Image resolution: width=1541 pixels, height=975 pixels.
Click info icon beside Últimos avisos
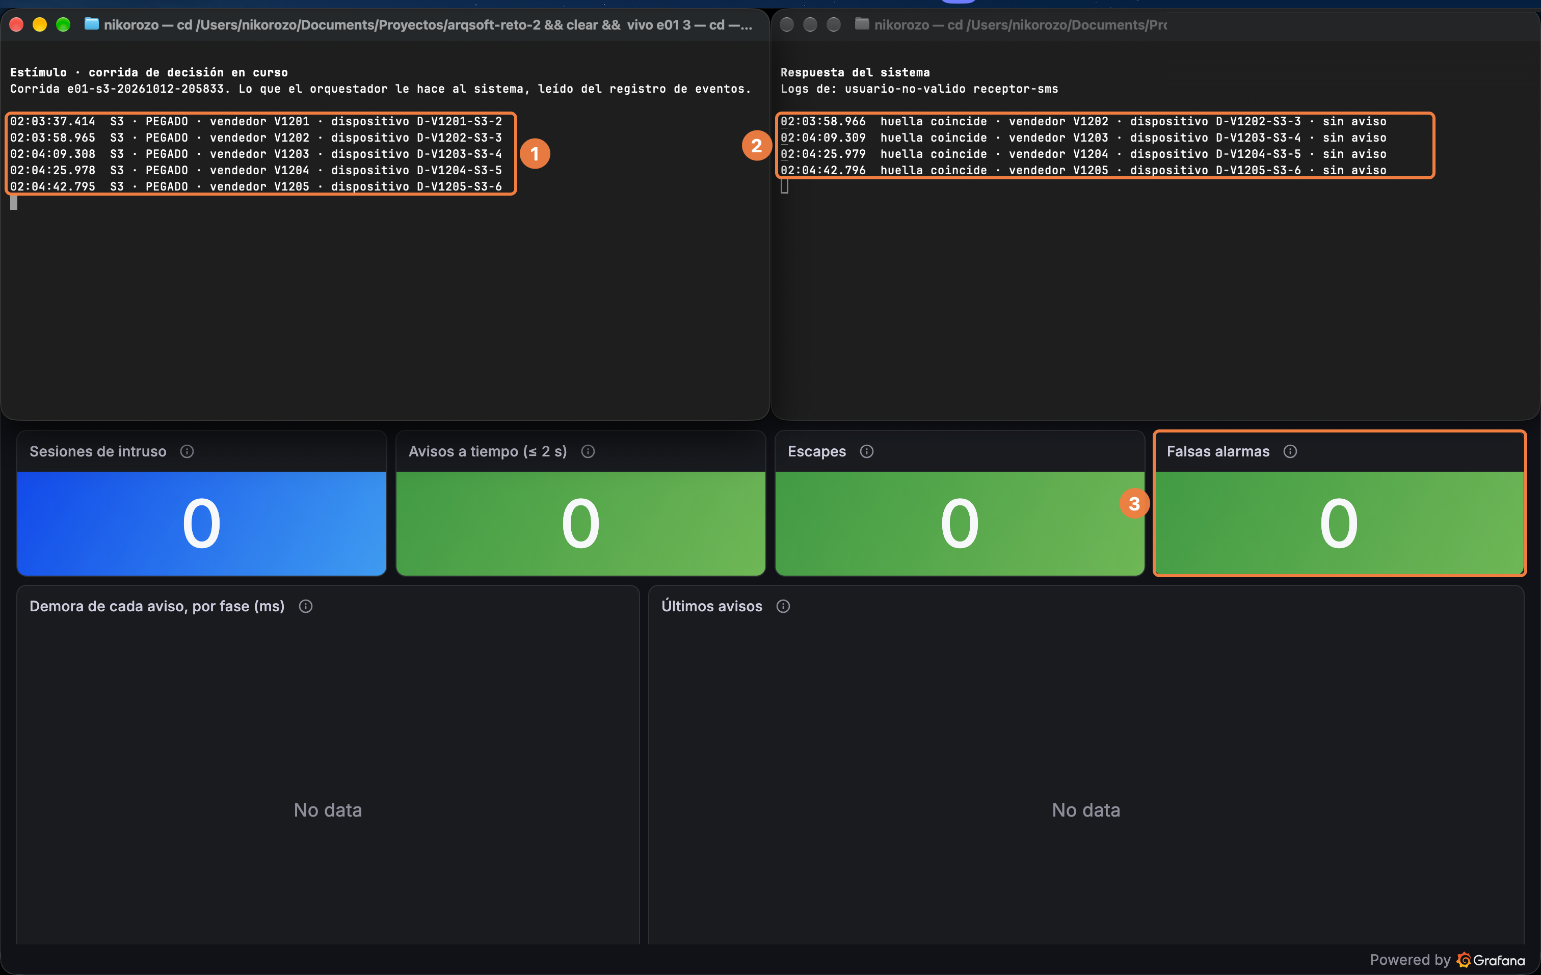pos(783,607)
